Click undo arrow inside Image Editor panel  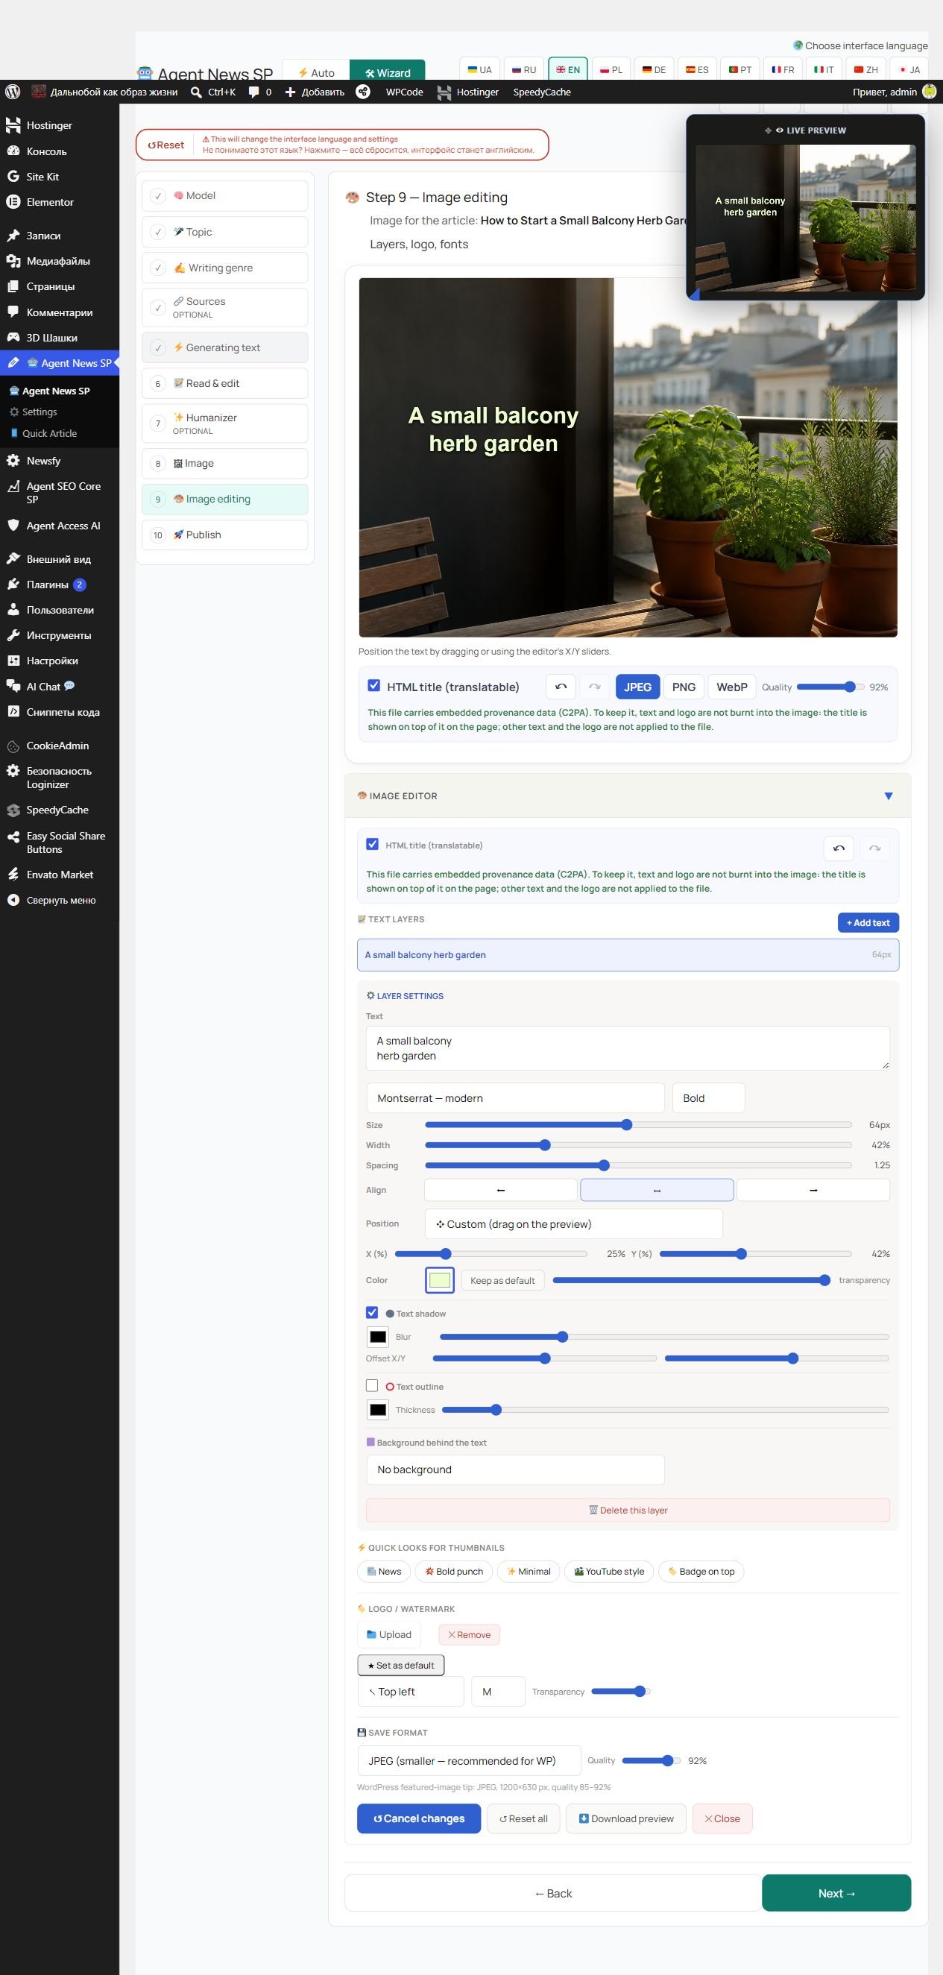pos(839,848)
